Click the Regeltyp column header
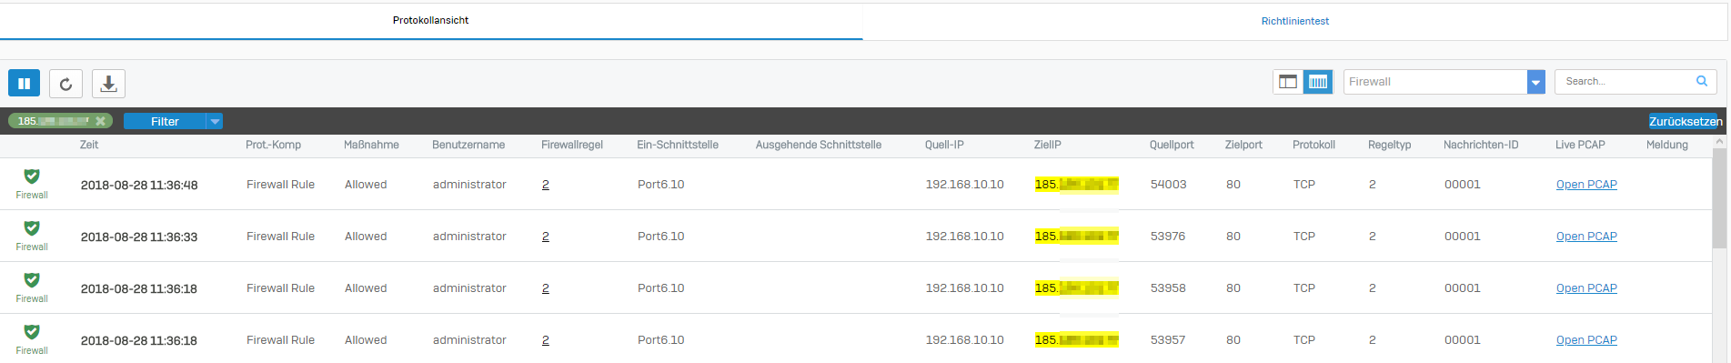 [x=1389, y=145]
